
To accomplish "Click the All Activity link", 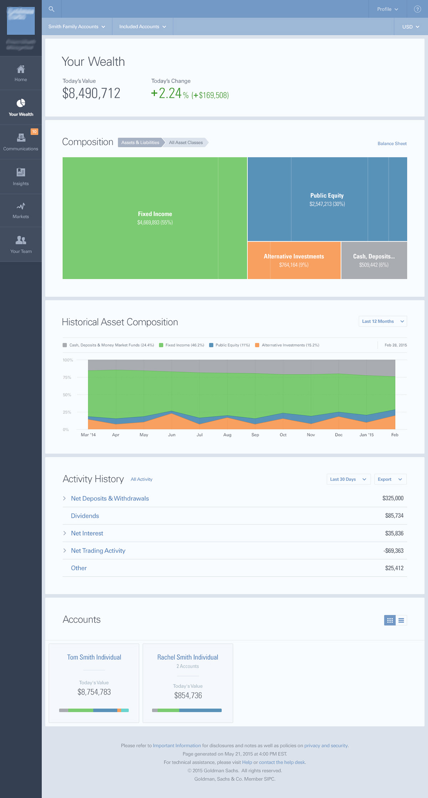I will (142, 479).
